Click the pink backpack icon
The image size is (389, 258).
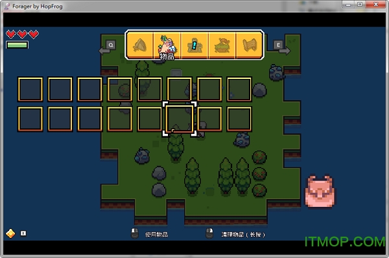tap(320, 191)
